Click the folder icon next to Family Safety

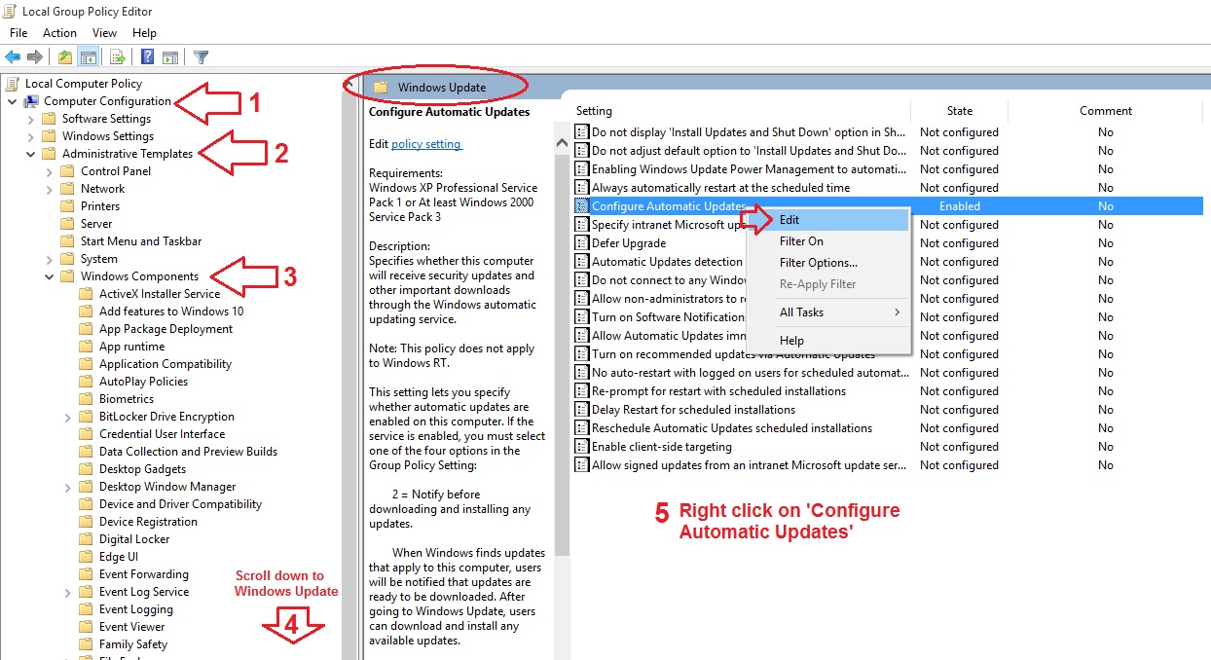click(86, 644)
